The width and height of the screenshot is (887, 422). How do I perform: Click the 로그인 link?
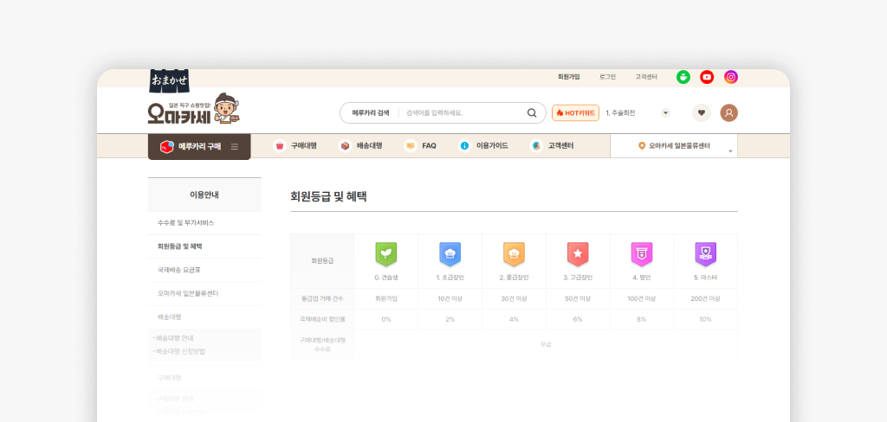607,77
